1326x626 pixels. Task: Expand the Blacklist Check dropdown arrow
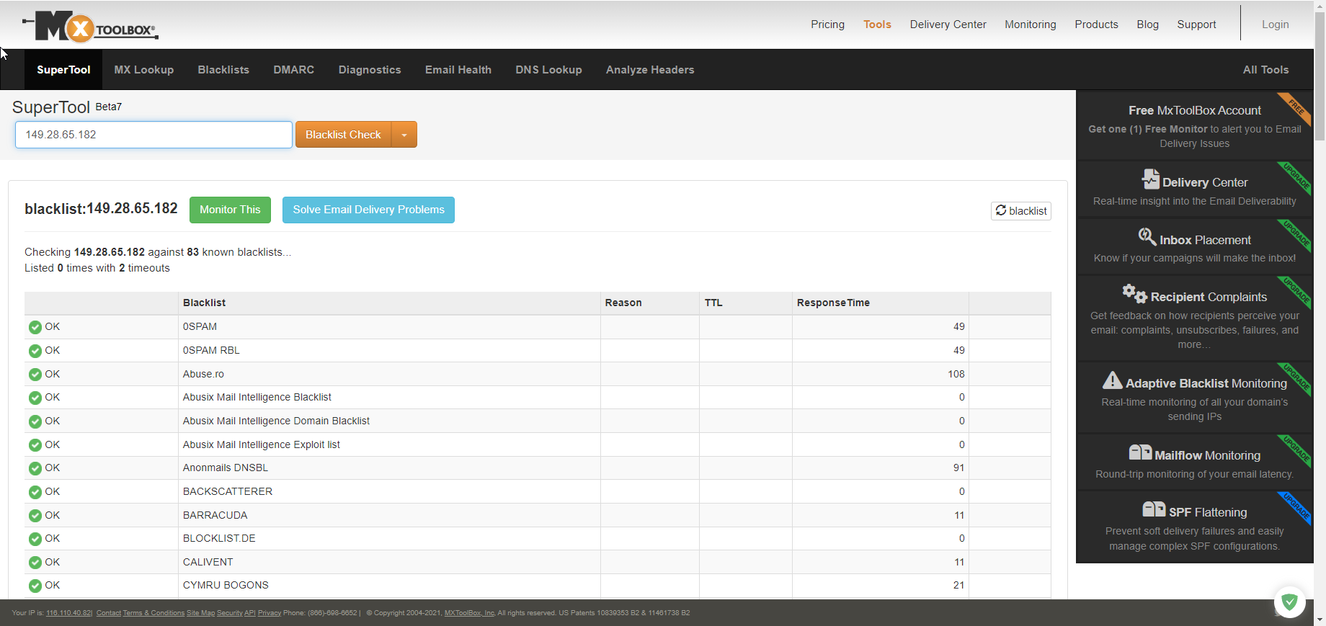404,135
